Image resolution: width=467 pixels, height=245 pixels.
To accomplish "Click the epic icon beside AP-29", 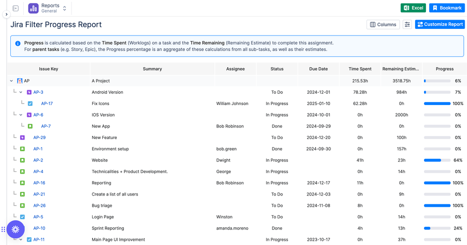I will (22, 137).
